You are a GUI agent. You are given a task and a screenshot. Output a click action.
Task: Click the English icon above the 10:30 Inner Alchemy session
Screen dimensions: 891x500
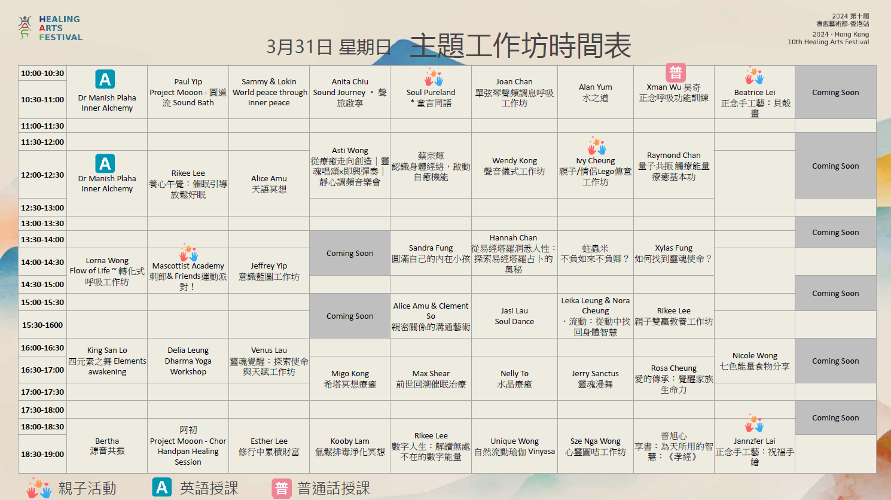(105, 79)
